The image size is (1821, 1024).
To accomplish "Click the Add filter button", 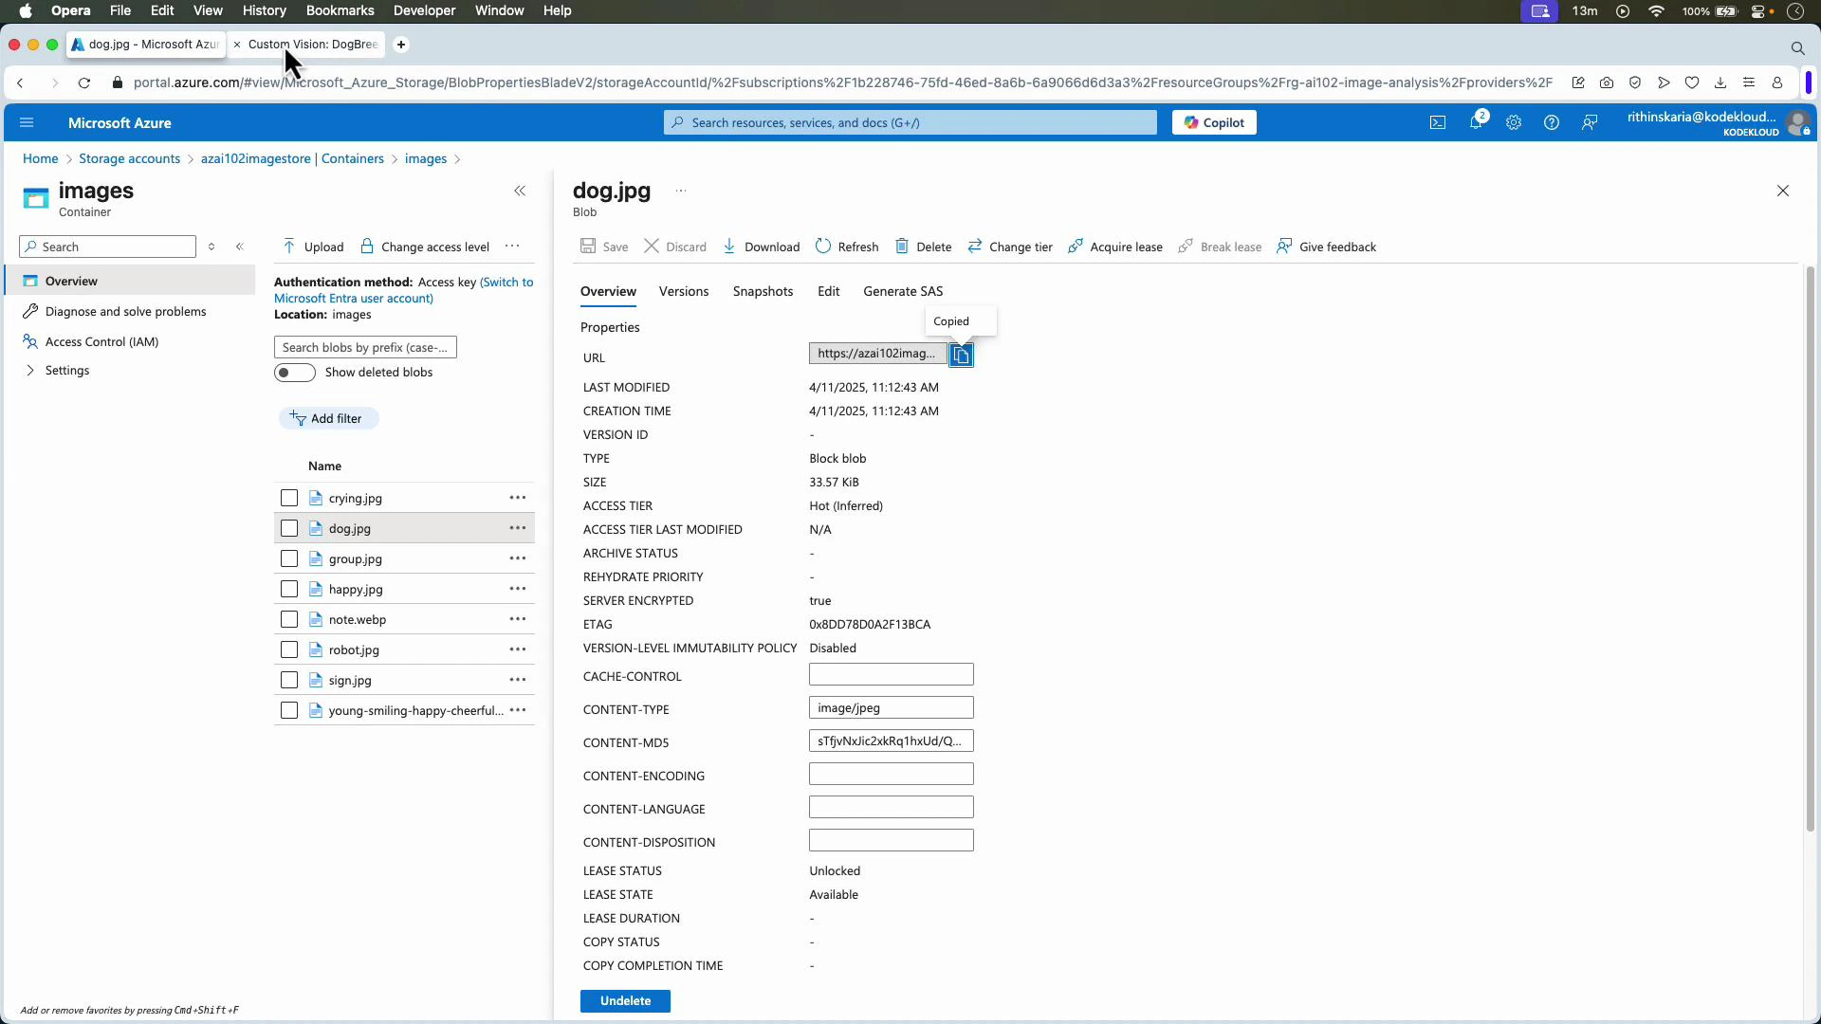I will point(327,418).
